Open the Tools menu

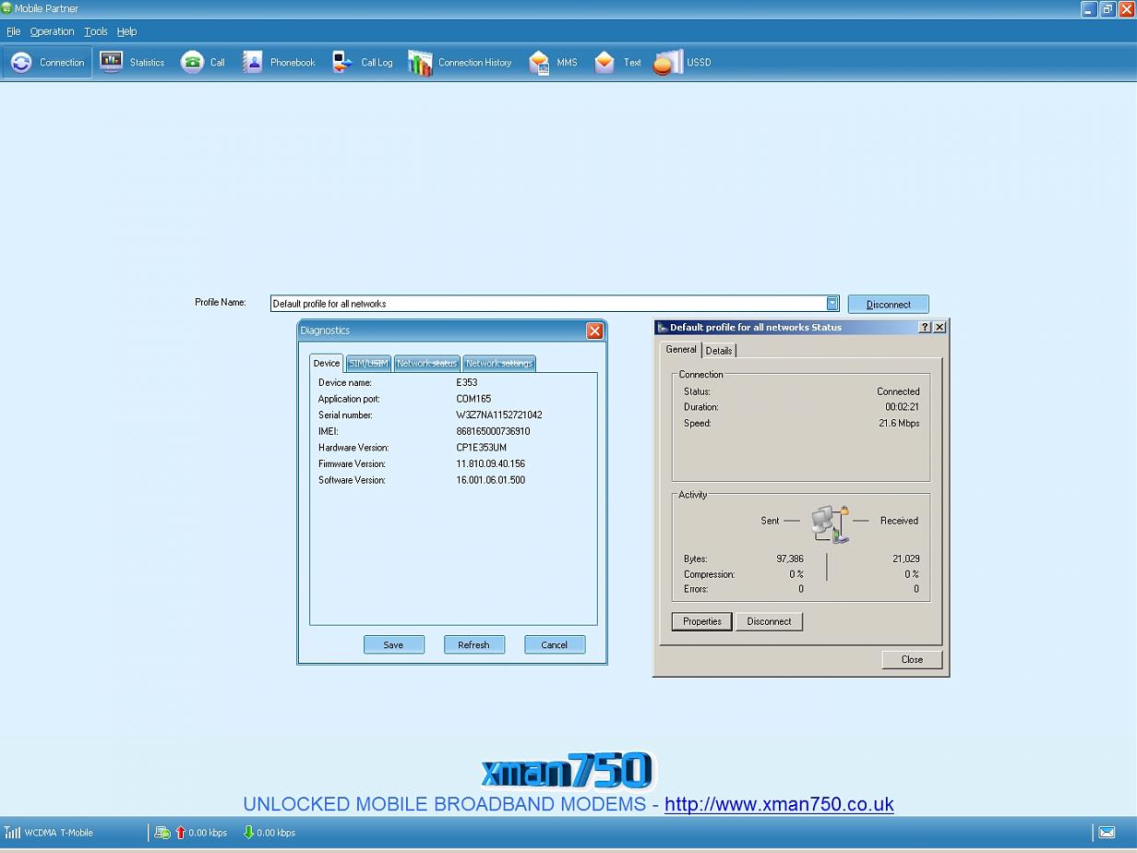click(96, 31)
